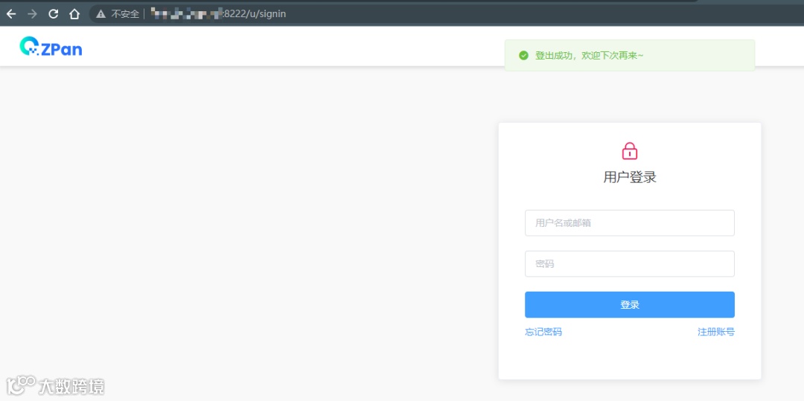Open the 注册账号 link

click(716, 332)
